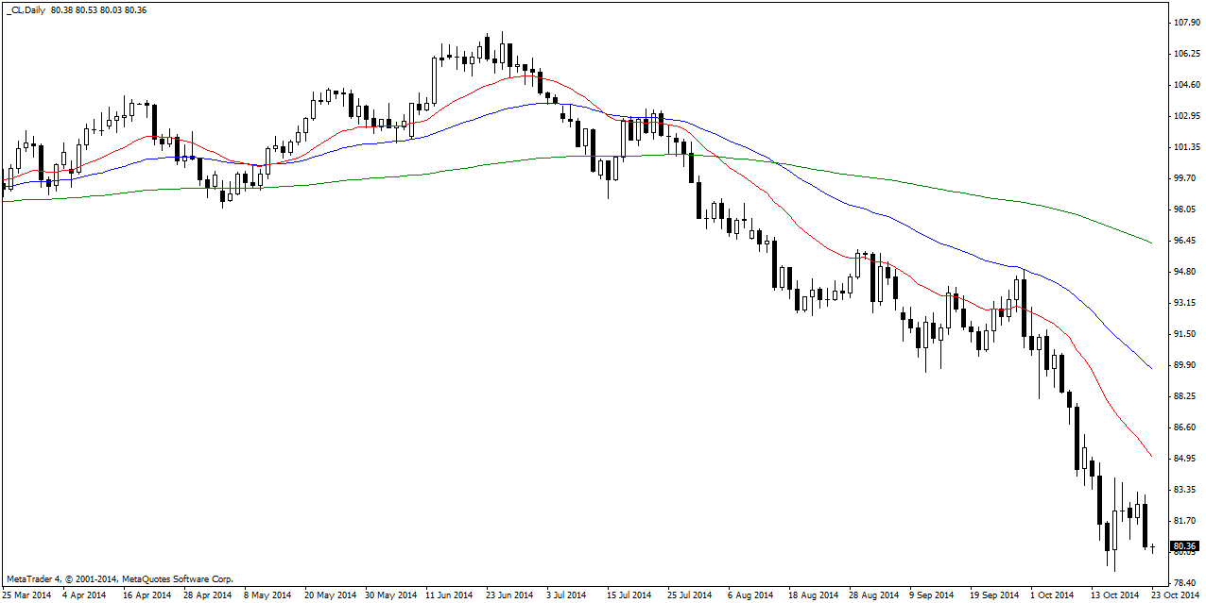Click the 99.70 price axis label

click(x=1185, y=178)
